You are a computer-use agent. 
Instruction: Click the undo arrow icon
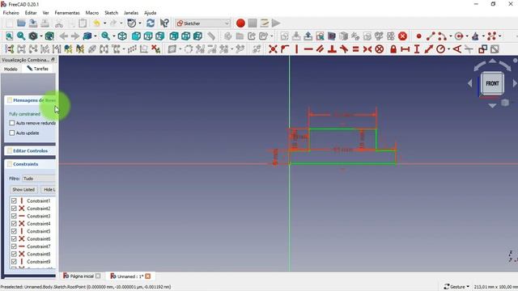point(97,23)
